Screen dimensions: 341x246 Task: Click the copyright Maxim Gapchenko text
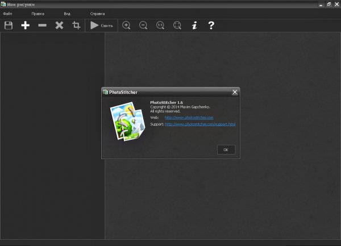coord(180,107)
